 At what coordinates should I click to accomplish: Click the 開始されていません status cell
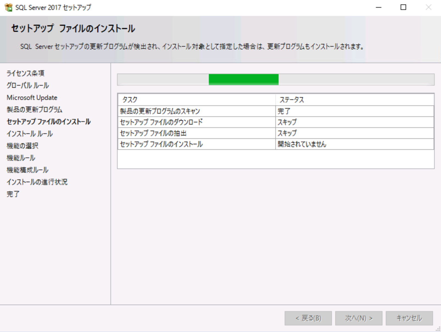point(355,144)
